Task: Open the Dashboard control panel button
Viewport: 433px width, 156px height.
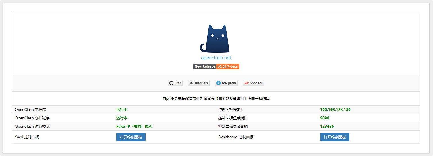Action: (x=335, y=137)
